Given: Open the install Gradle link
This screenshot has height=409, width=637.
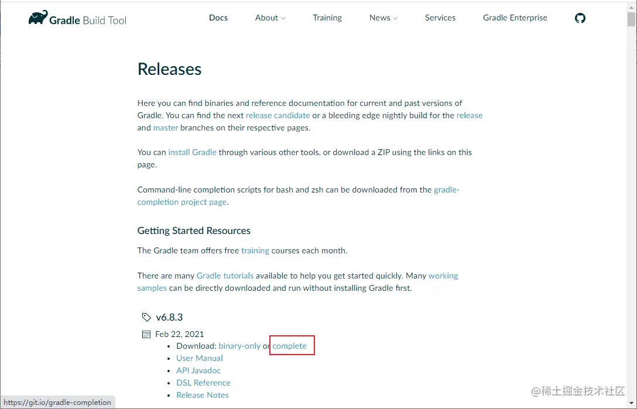Looking at the screenshot, I should click(x=192, y=152).
